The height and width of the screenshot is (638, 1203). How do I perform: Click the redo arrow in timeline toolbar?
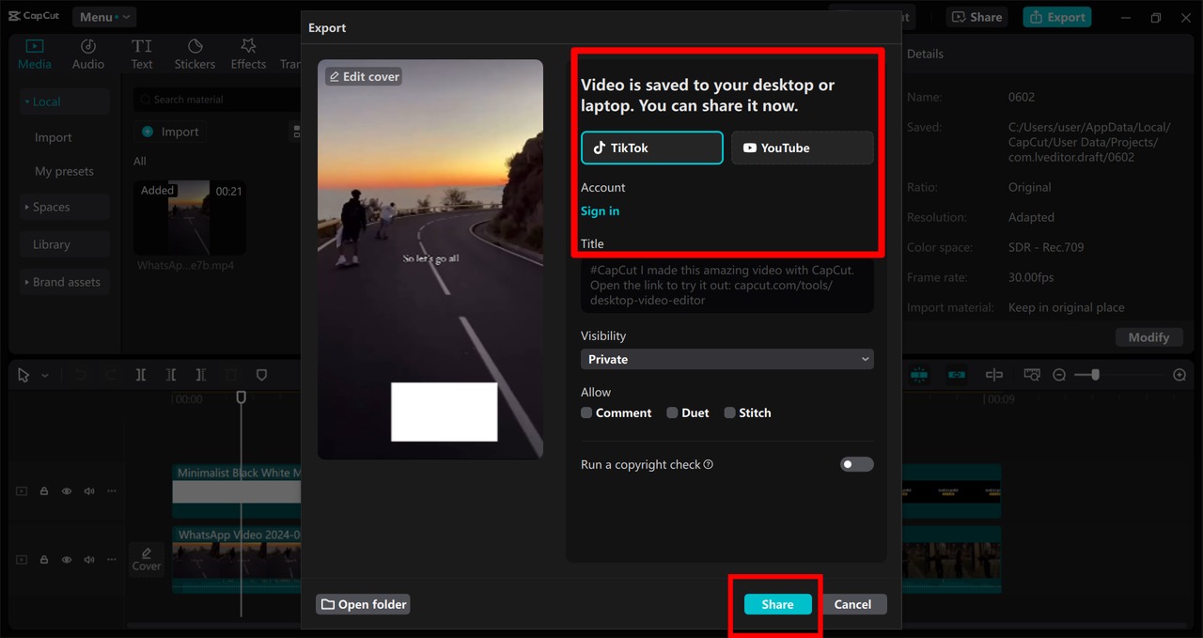click(111, 375)
